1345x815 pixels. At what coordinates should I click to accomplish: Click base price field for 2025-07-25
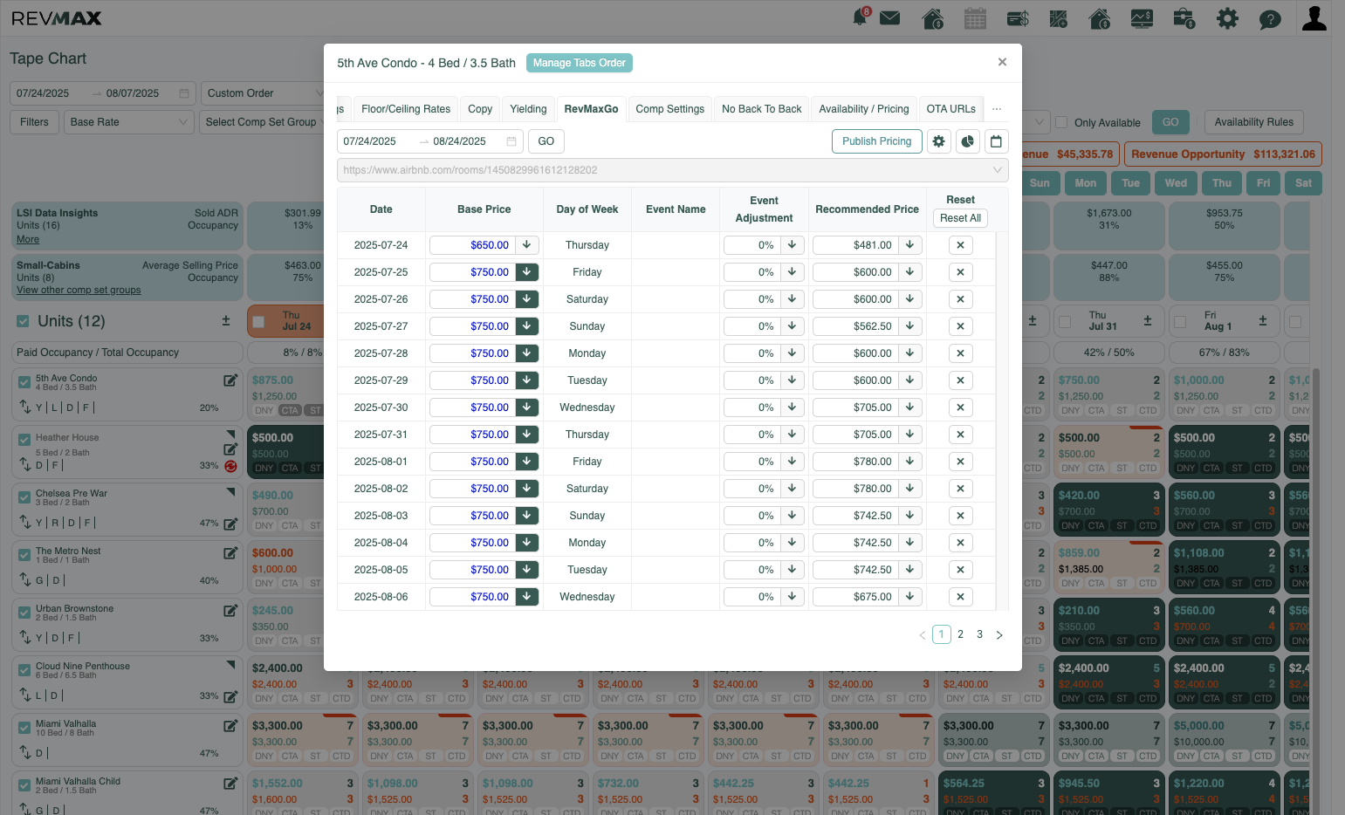tap(472, 272)
